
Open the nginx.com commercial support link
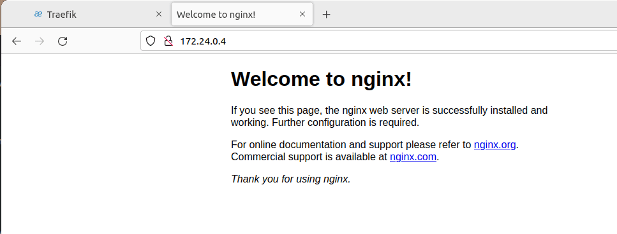click(413, 157)
